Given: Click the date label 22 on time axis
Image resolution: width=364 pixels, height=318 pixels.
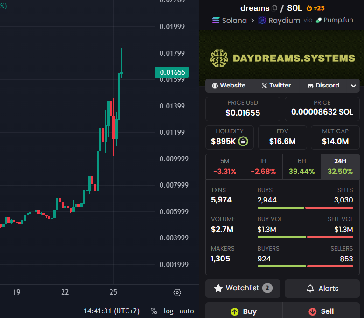Looking at the screenshot, I should 65,292.
